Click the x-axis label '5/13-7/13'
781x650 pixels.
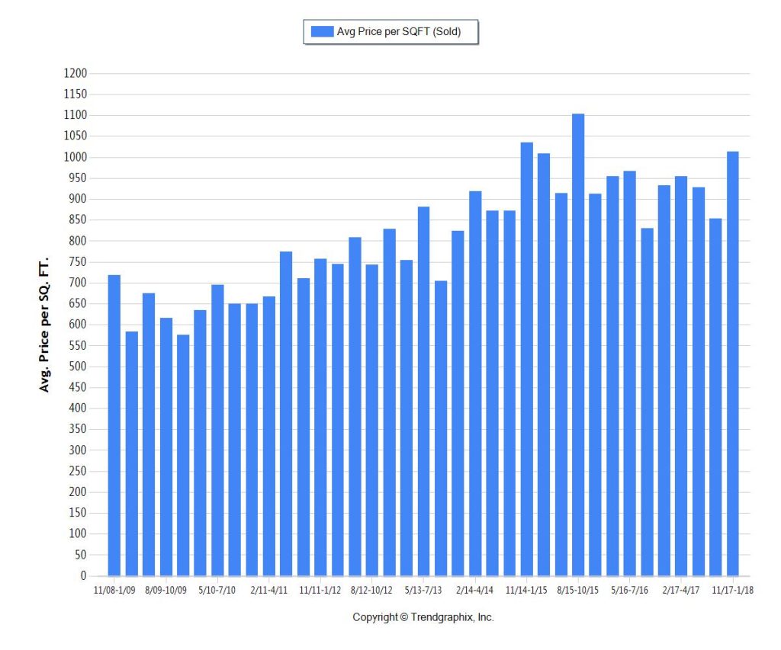[x=423, y=591]
